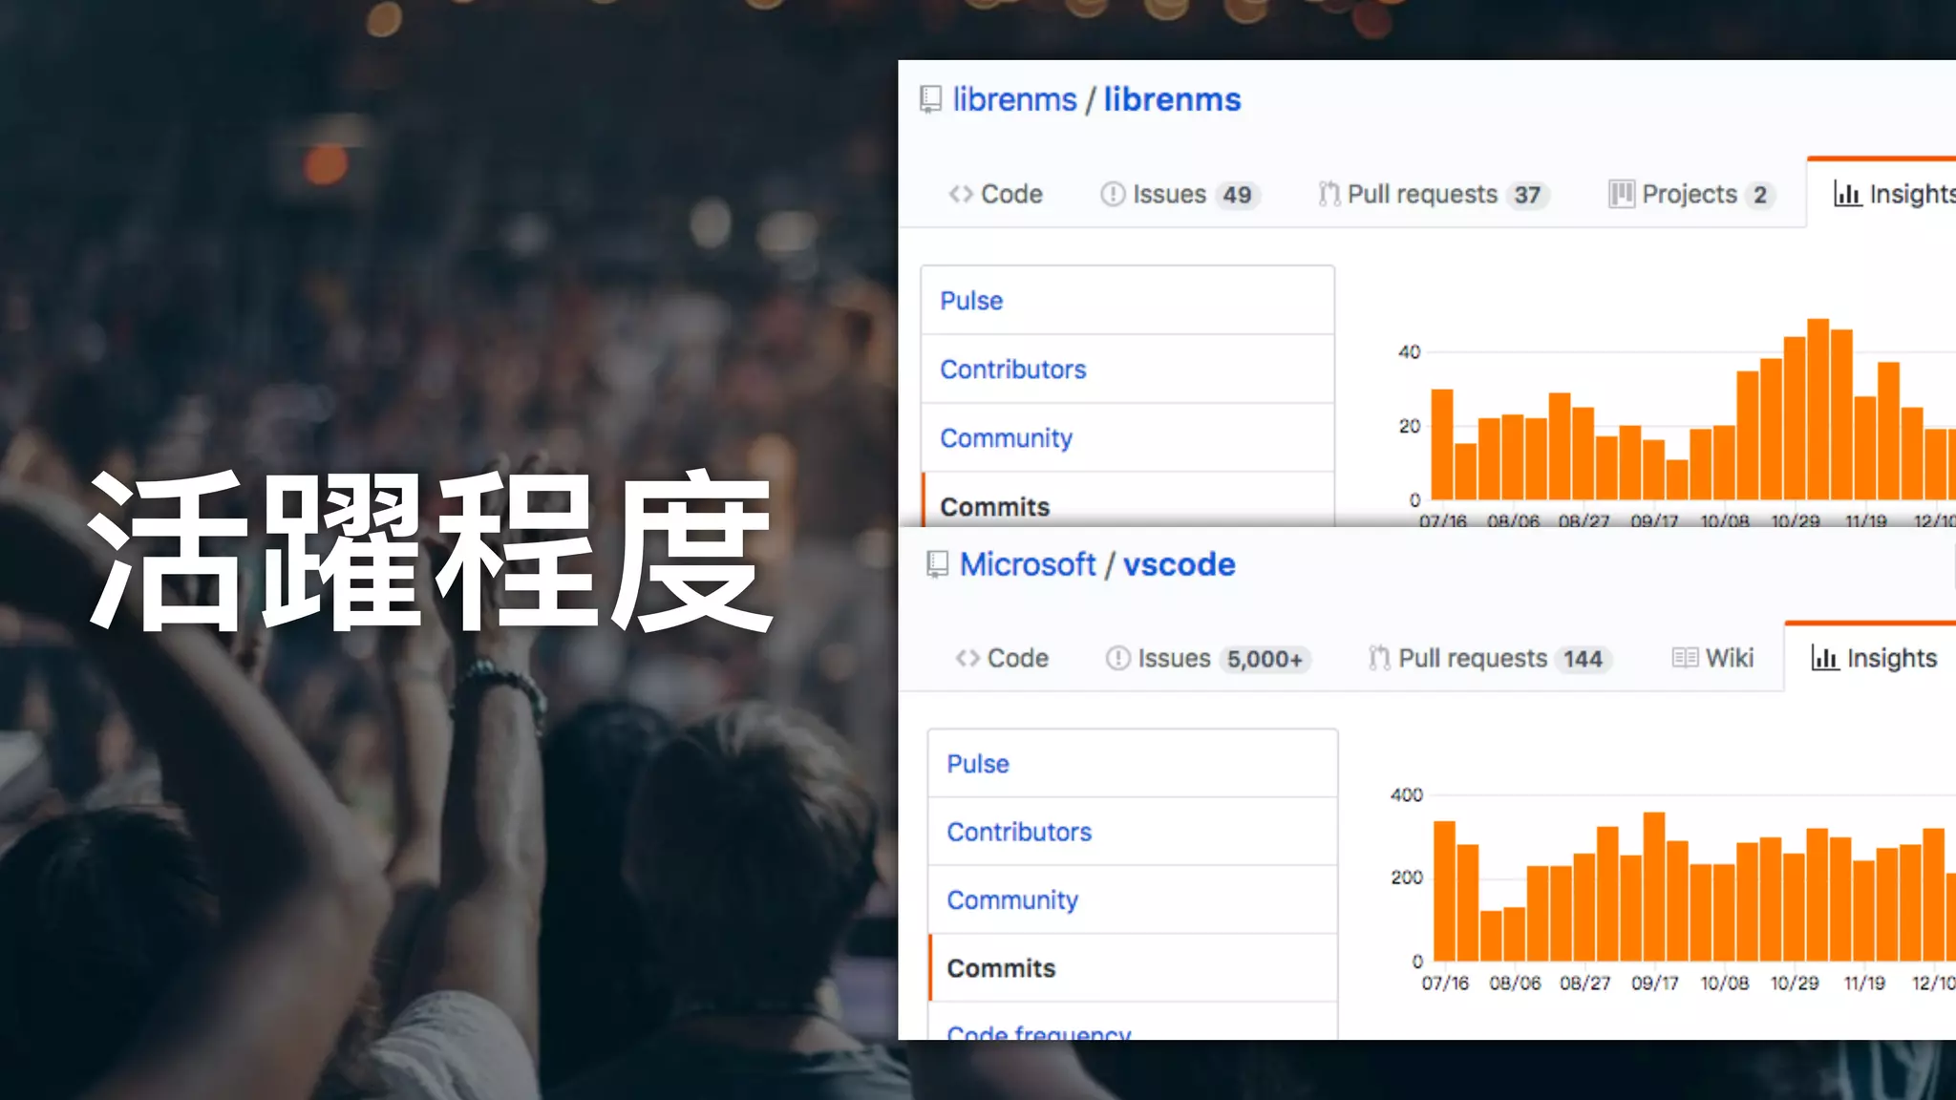
Task: Select Commits in the vscode sidebar
Action: click(1133, 968)
